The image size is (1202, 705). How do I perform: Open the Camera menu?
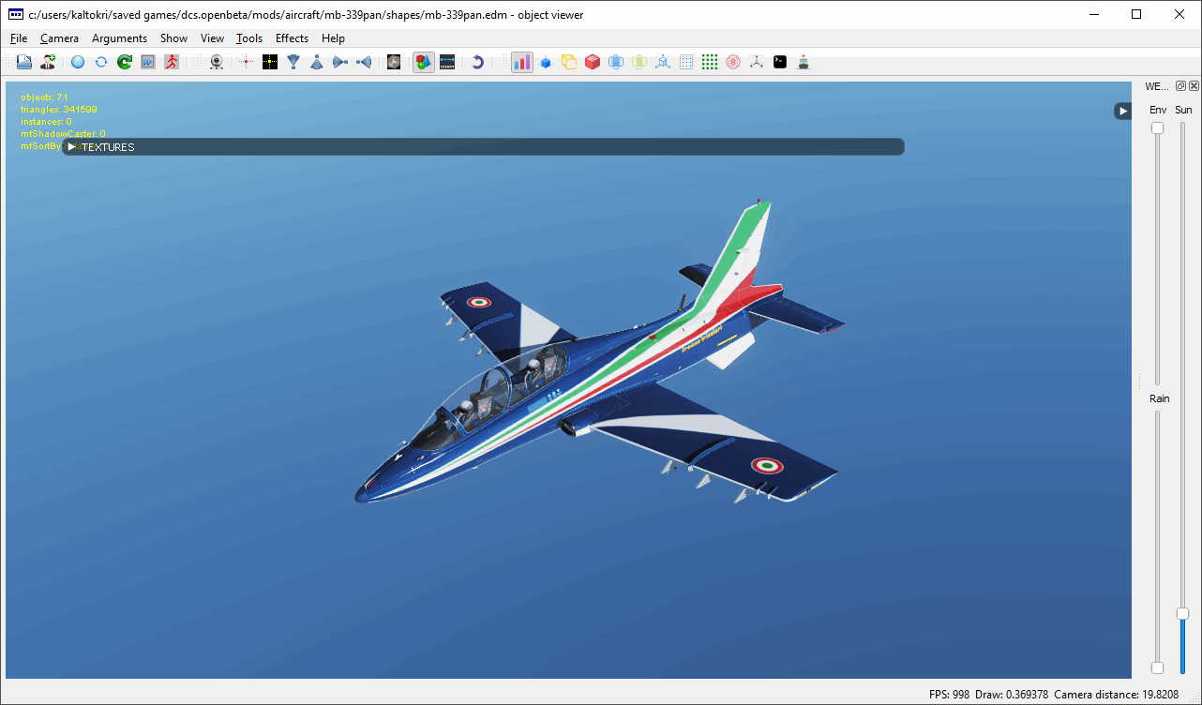point(59,38)
